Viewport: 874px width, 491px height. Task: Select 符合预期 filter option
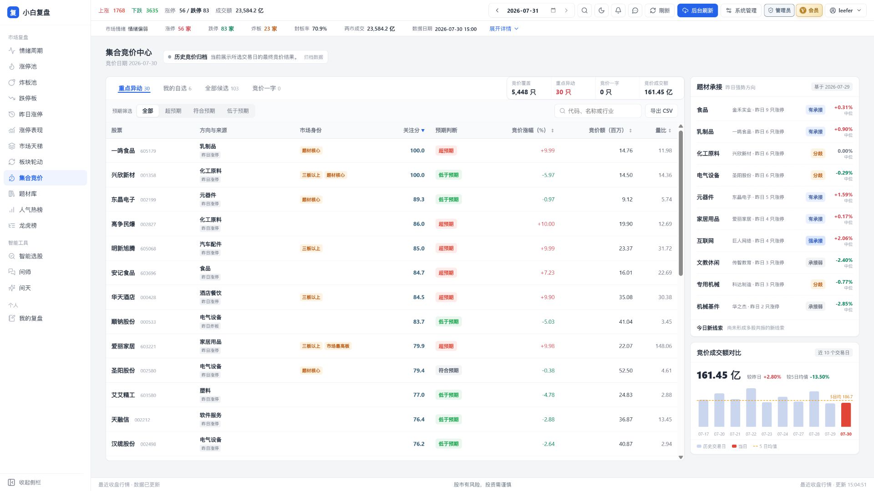(204, 111)
